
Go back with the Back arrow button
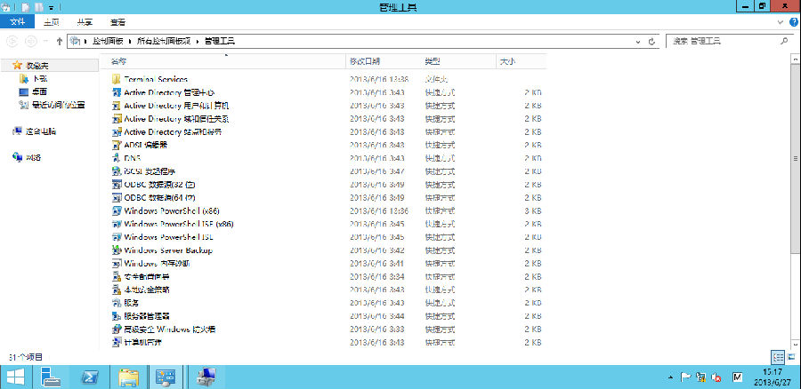[12, 41]
